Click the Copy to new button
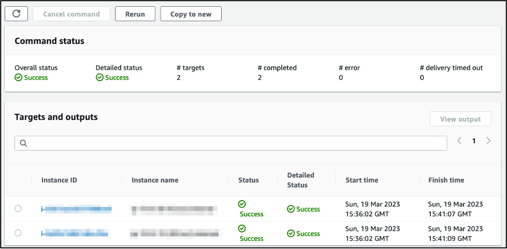The width and height of the screenshot is (507, 249). [x=191, y=14]
